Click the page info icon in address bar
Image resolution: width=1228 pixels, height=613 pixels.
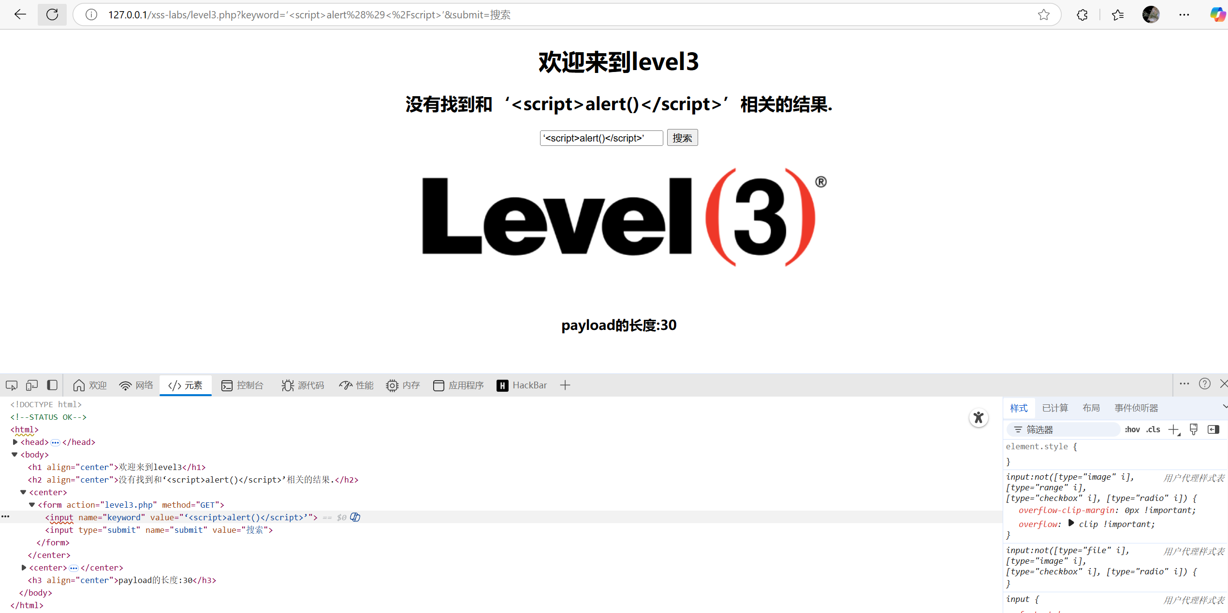[x=91, y=14]
